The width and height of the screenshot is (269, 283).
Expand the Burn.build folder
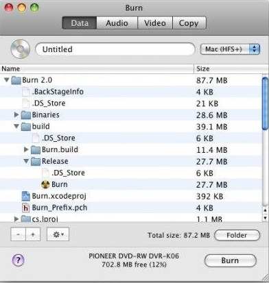[26, 149]
